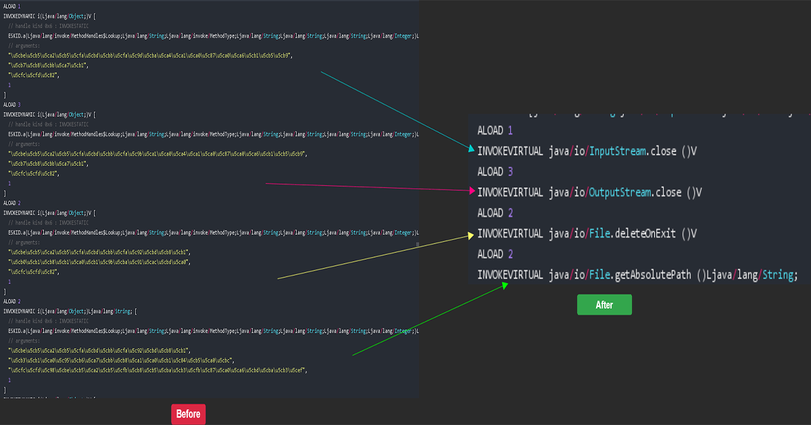Select the string starting \u5cfc\u5cfd\u5c98

tap(157, 370)
